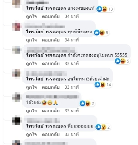Click the haha reaction on 1ถ้วยค่ะ comment
The image size is (138, 145).
coord(88,103)
